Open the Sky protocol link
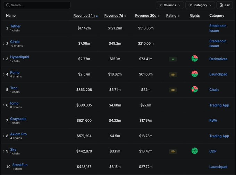 (13, 150)
